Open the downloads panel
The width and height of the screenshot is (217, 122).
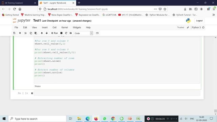[x=185, y=9]
